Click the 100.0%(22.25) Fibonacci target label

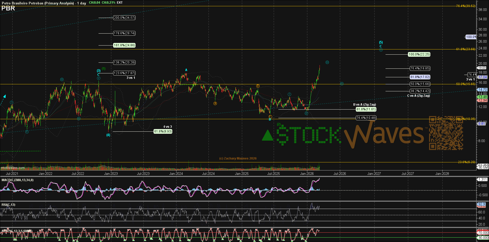tap(419, 54)
